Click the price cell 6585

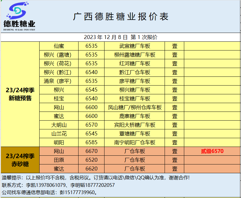pos(92,142)
